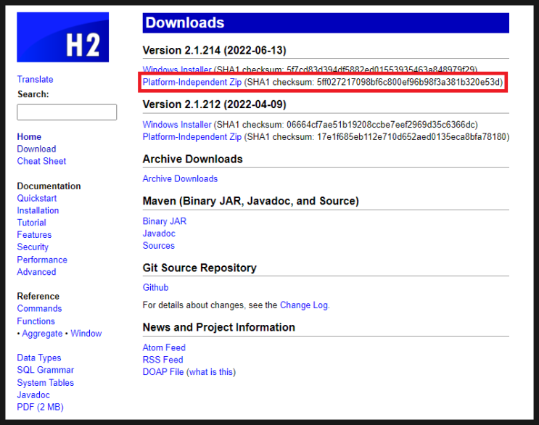Go to the Home page link
This screenshot has height=425, width=539.
(x=29, y=137)
